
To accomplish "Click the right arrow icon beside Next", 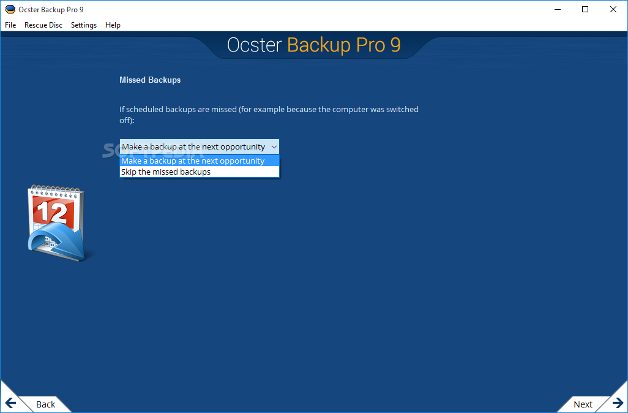I will [618, 403].
